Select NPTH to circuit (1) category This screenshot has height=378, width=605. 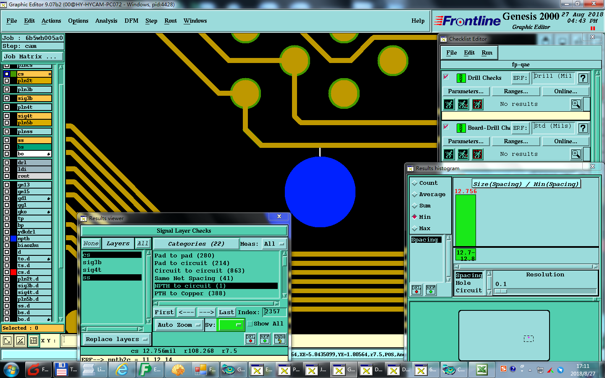click(216, 286)
